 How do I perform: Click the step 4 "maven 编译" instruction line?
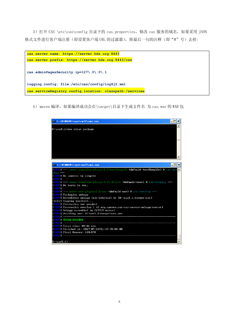point(108,107)
